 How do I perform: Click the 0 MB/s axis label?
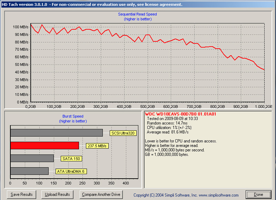coord(22,102)
